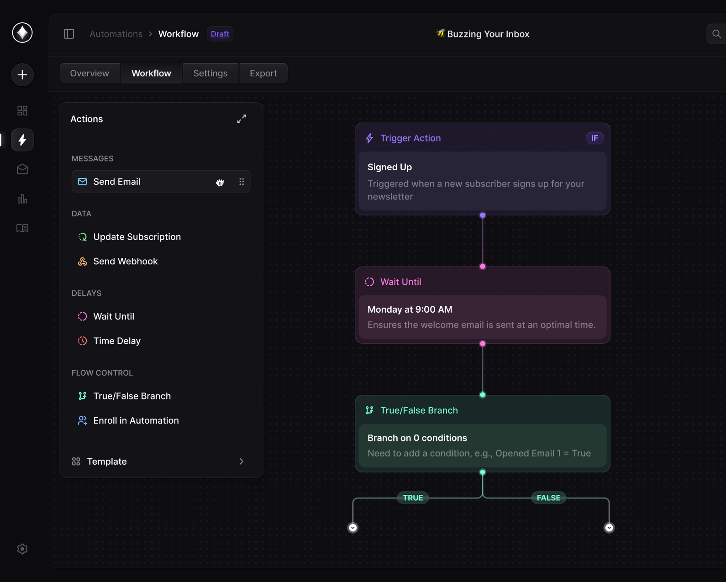Select the lightning bolt automations sidebar icon
The height and width of the screenshot is (582, 726).
point(22,140)
